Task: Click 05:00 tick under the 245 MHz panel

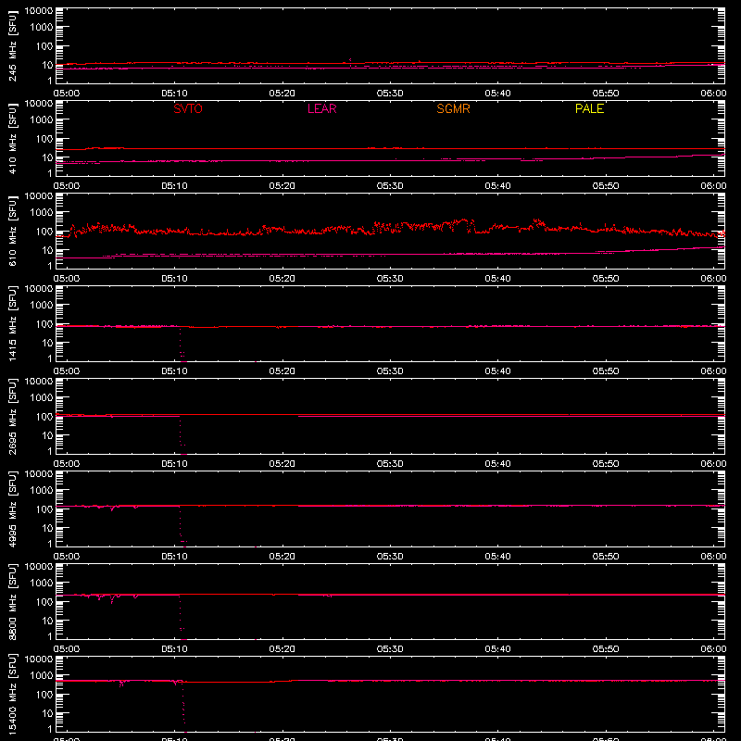Action: (x=67, y=94)
